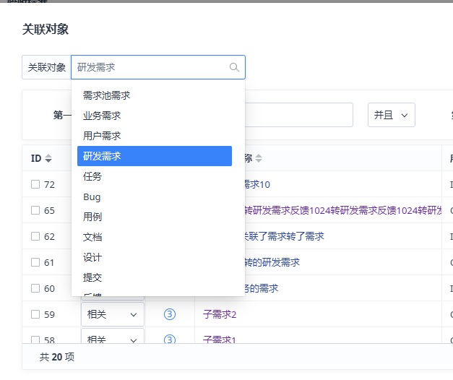This screenshot has height=380, width=453.
Task: Expand the 相关 dropdown in row 59
Action: (112, 314)
